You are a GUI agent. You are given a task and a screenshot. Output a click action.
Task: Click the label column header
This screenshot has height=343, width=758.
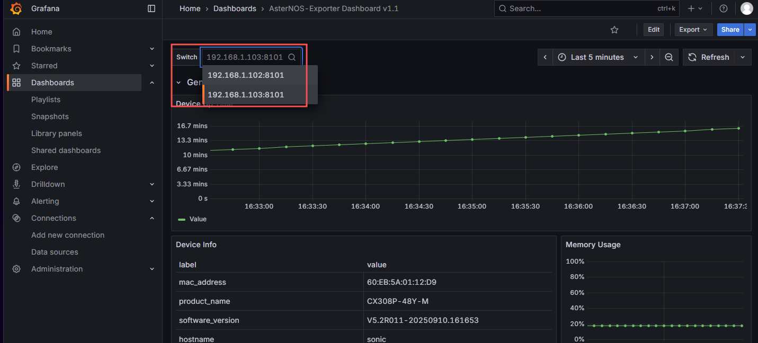[x=188, y=265]
